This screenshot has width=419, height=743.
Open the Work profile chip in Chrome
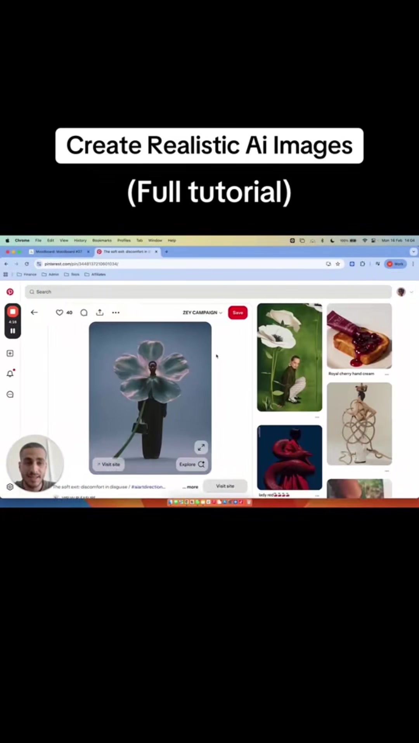(395, 264)
